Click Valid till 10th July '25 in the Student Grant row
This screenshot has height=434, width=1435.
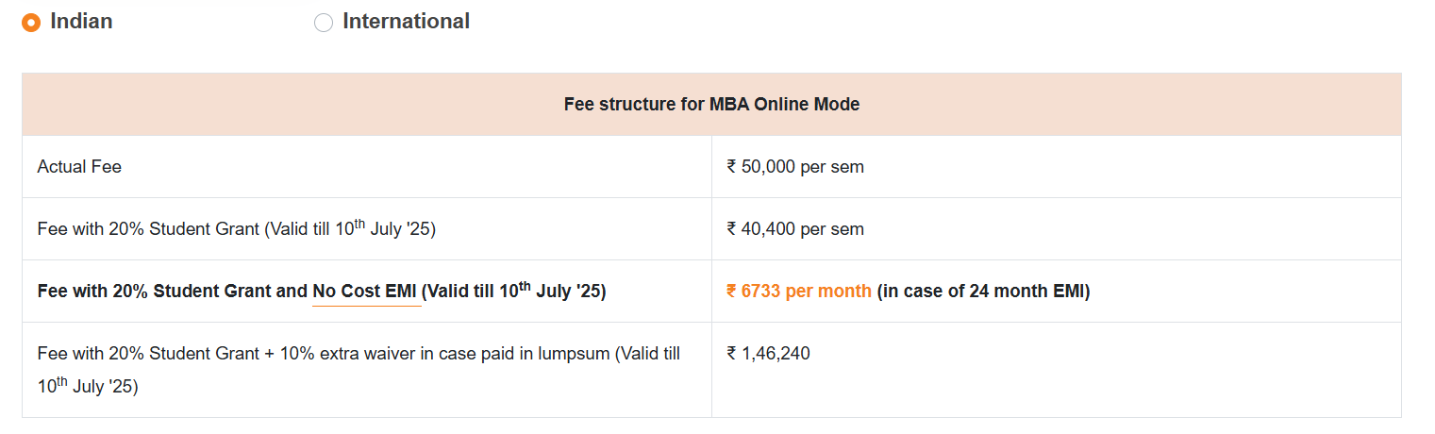[349, 229]
